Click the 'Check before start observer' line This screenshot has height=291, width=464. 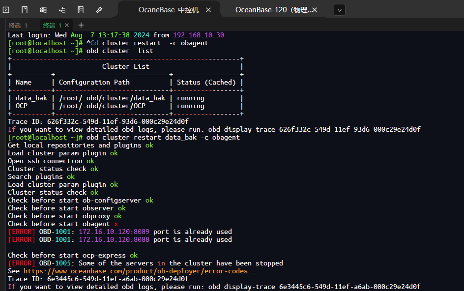pyautogui.click(x=67, y=208)
